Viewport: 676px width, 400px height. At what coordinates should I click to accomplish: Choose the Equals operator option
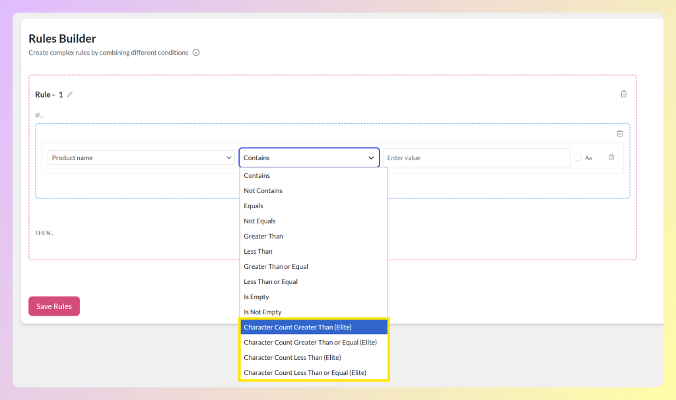click(x=314, y=206)
